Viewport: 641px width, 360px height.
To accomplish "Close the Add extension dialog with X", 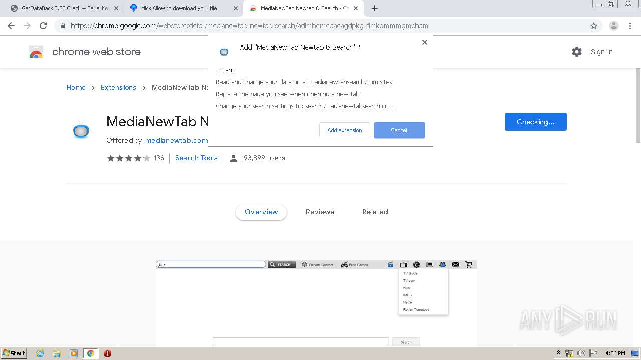I will 425,42.
